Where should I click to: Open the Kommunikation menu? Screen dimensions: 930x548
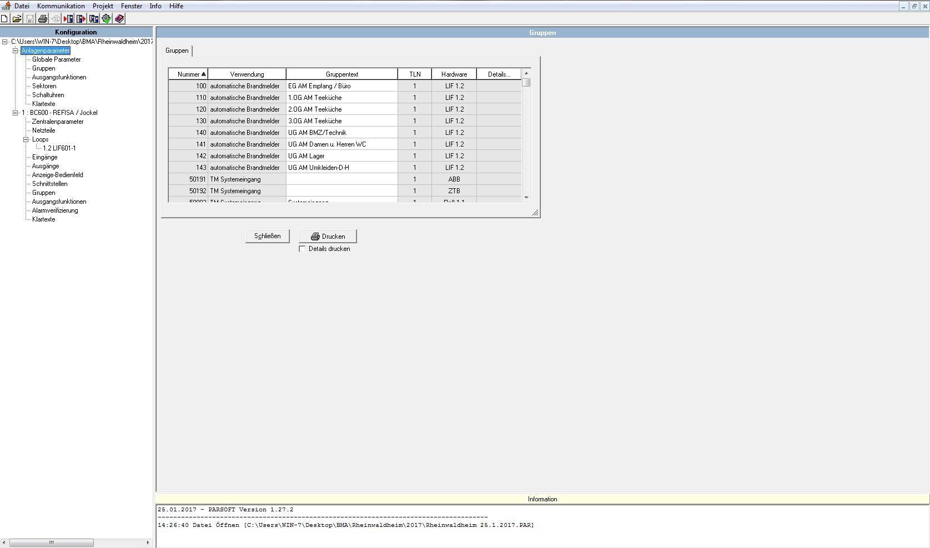[x=61, y=6]
